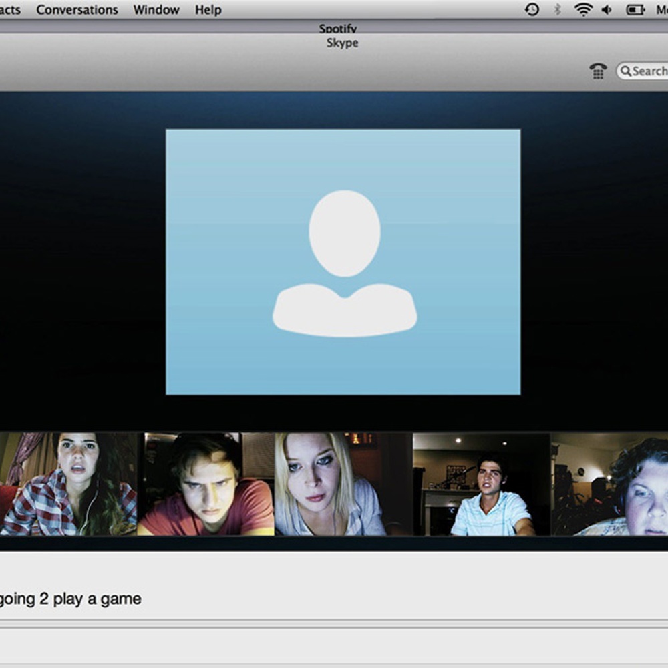Screen dimensions: 668x668
Task: Select the red t-shirt guy's video thumbnail
Action: [206, 484]
